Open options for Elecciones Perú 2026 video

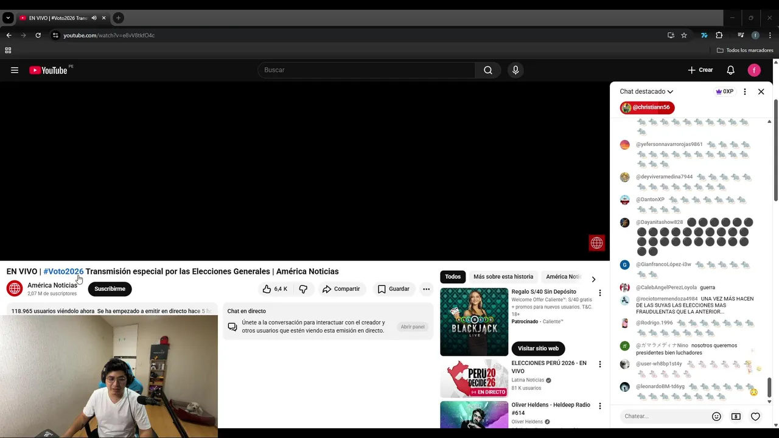[599, 364]
